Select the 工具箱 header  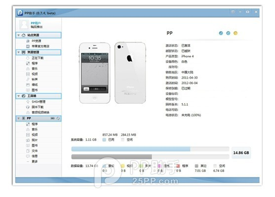(x=39, y=96)
